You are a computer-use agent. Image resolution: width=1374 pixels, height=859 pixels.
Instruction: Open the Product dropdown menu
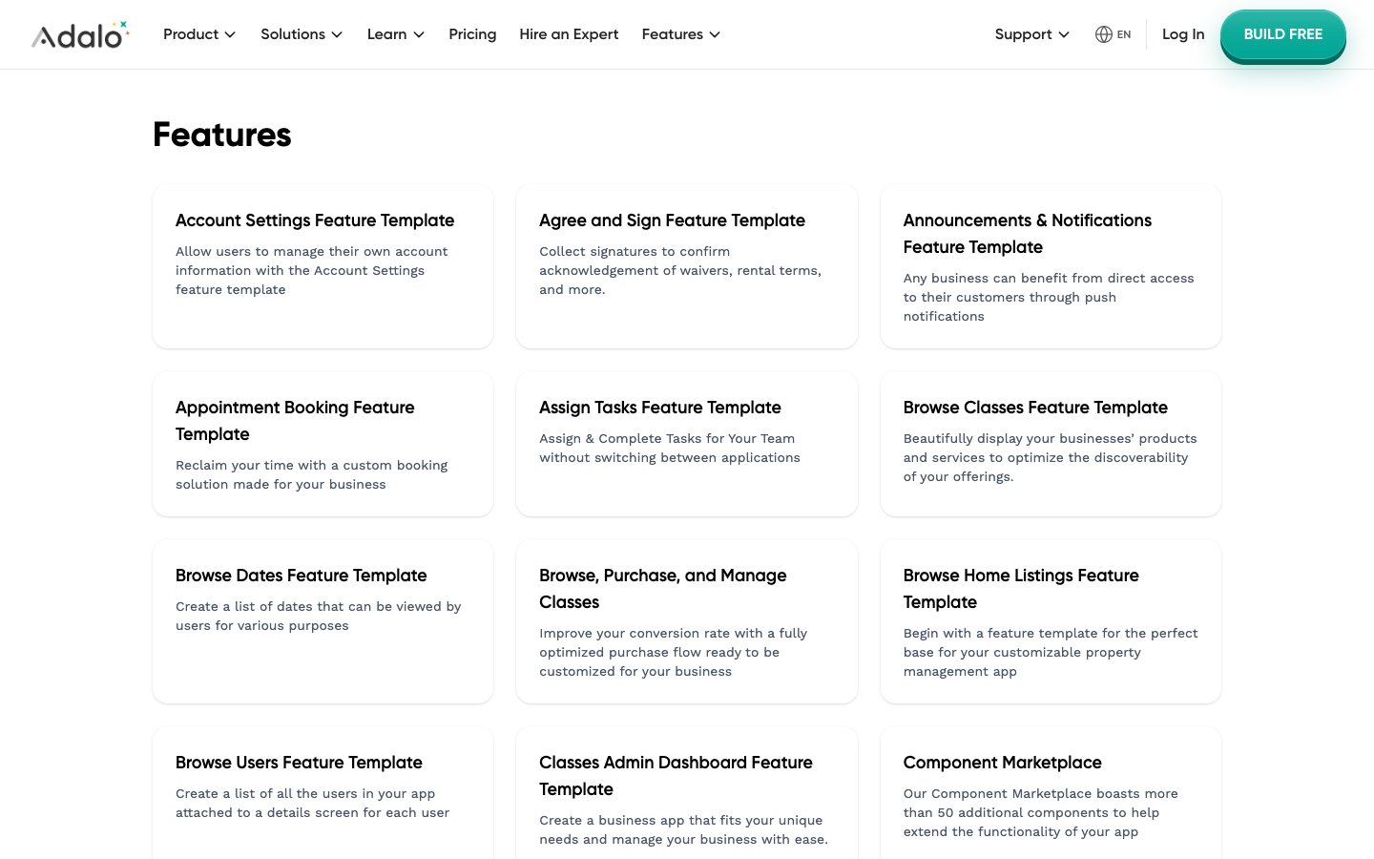coord(198,34)
